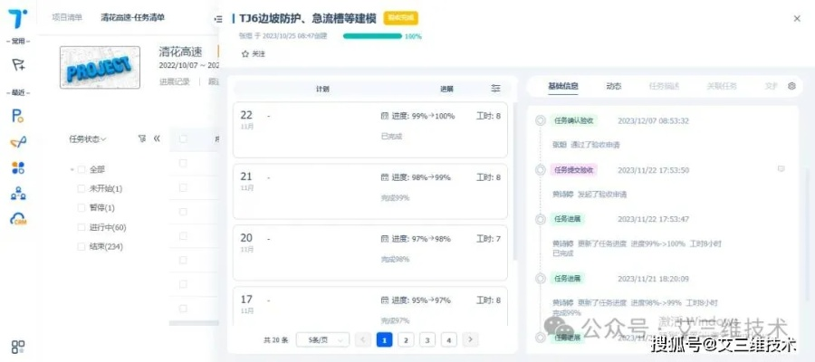Open the flag-plus shortcut in sidebar
Screen dimensions: 815x362
coord(19,65)
